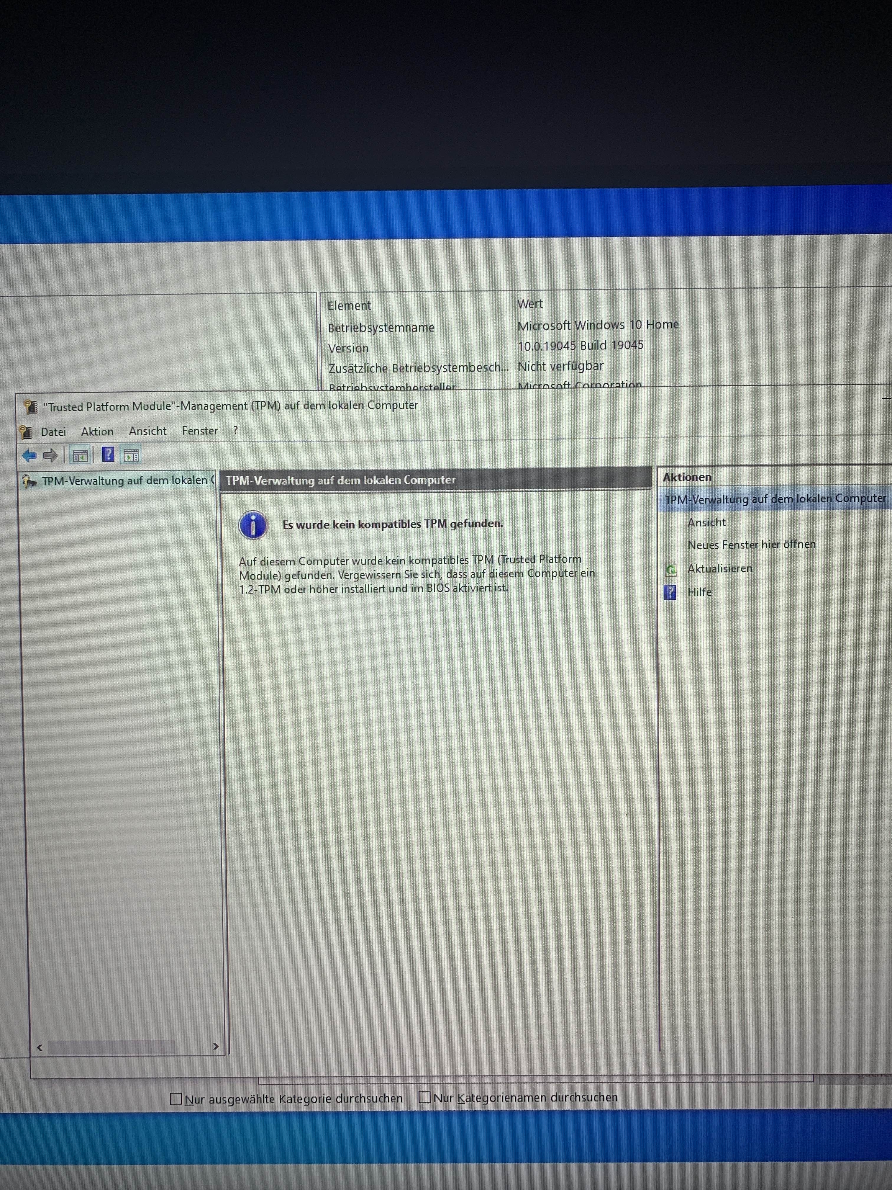Click the blue Help question mark toolbar icon
This screenshot has width=892, height=1190.
[x=108, y=455]
